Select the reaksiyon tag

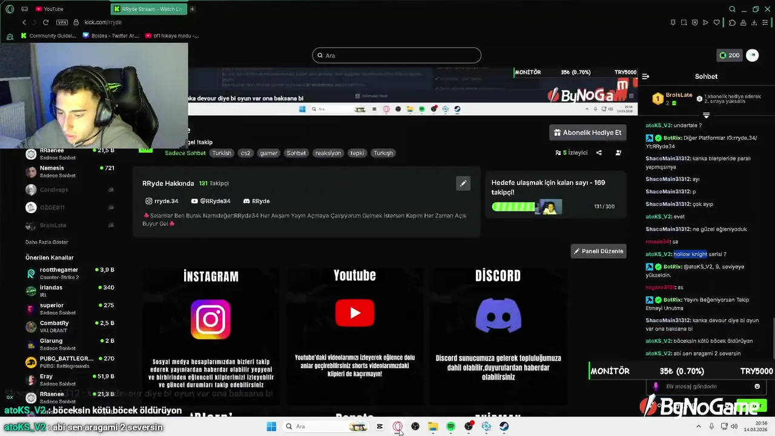[x=328, y=153]
